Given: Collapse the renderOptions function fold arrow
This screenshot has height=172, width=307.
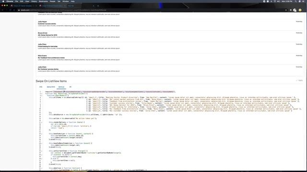Looking at the screenshot, I should (42, 122).
